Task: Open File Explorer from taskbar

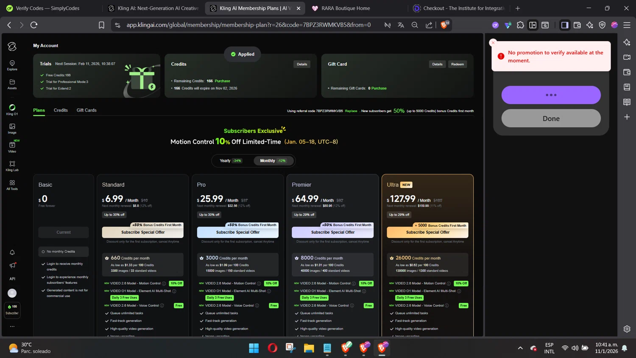Action: point(309,348)
